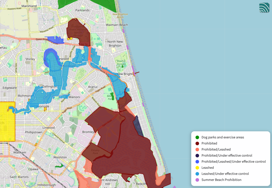Click the blue Prohibited/Leashed/Under effective control swatch

197,162
